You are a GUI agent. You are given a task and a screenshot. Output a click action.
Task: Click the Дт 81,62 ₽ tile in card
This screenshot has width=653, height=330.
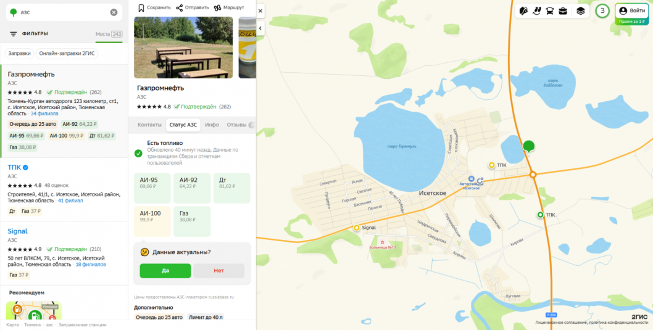point(232,188)
